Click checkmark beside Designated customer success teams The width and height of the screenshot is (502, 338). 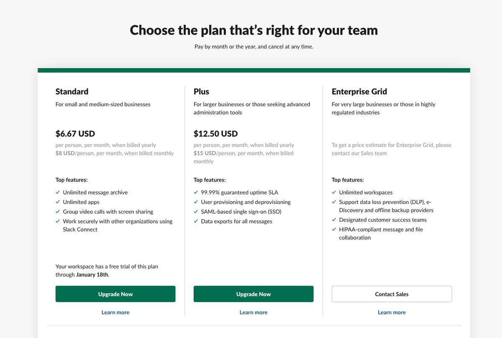coord(334,220)
